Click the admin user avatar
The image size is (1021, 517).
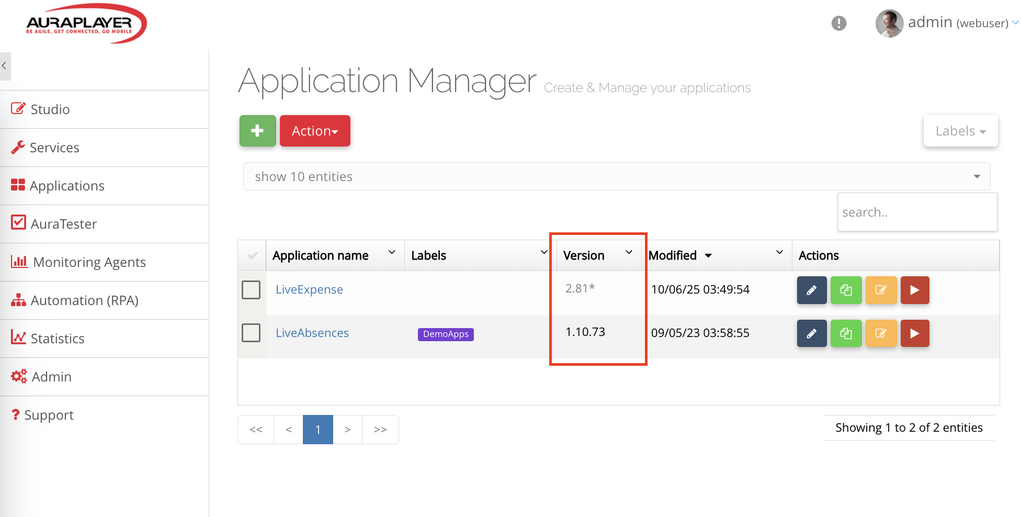[889, 24]
